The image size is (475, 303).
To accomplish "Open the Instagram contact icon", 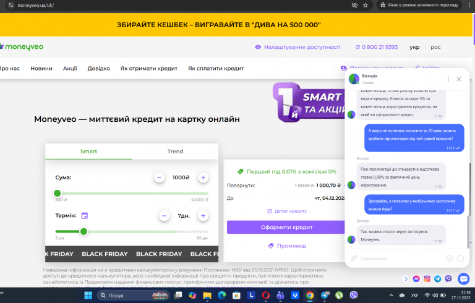I will (427, 279).
